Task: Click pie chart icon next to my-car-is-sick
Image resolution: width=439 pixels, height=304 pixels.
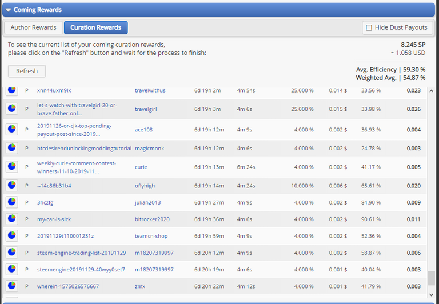Action: click(11, 219)
